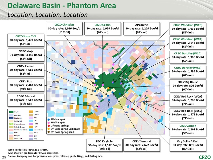Image resolution: width=213 pixels, height=160 pixels.
Task: Click the CDEV Admiral callout box
Action: [26, 100]
